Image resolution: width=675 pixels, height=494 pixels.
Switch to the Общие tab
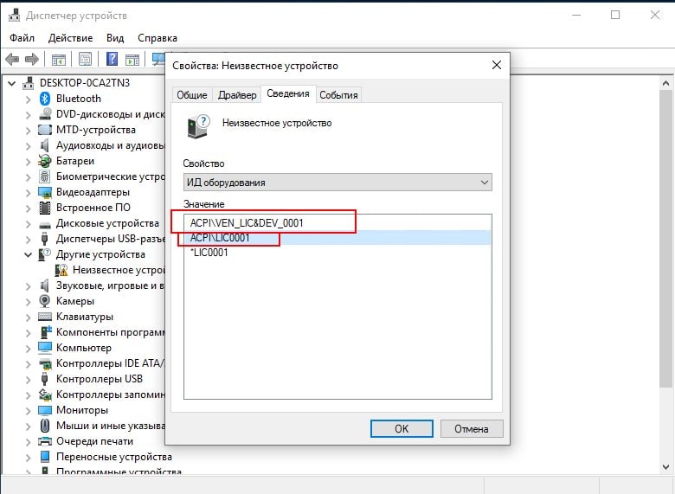[192, 95]
